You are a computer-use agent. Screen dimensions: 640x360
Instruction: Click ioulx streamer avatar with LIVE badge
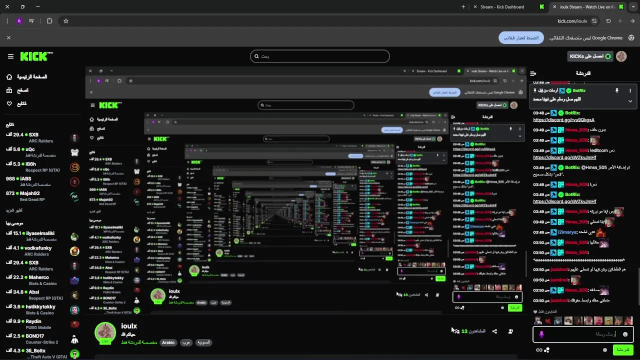pyautogui.click(x=105, y=333)
